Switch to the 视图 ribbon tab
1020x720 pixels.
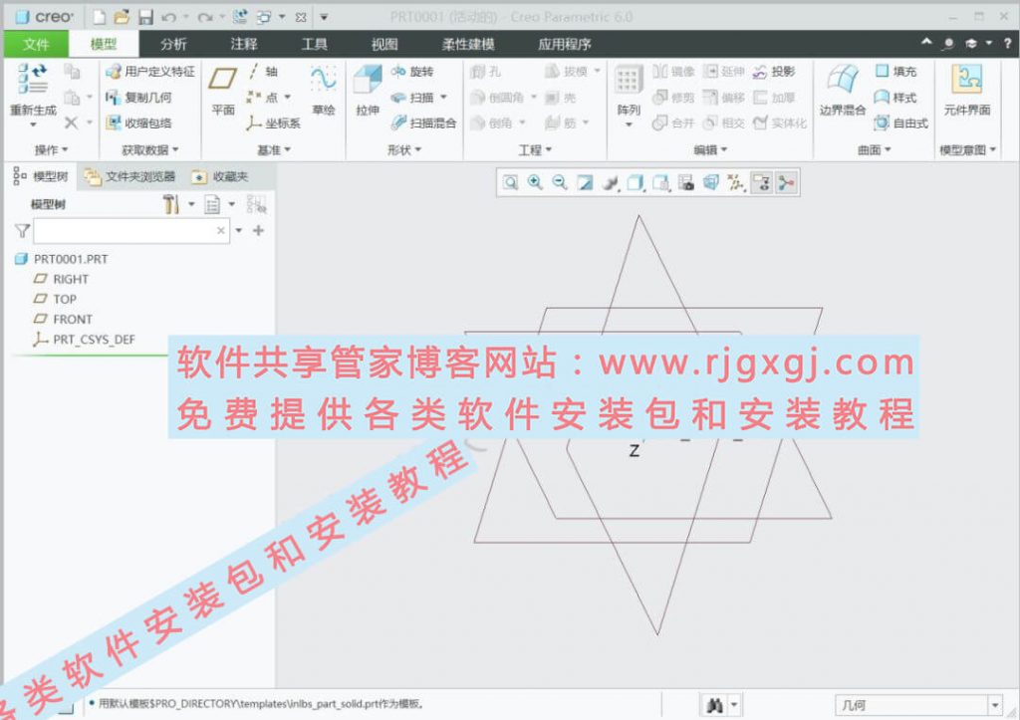384,44
